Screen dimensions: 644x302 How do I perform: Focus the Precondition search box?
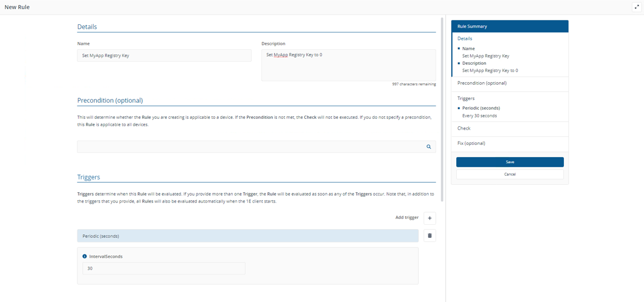(249, 146)
